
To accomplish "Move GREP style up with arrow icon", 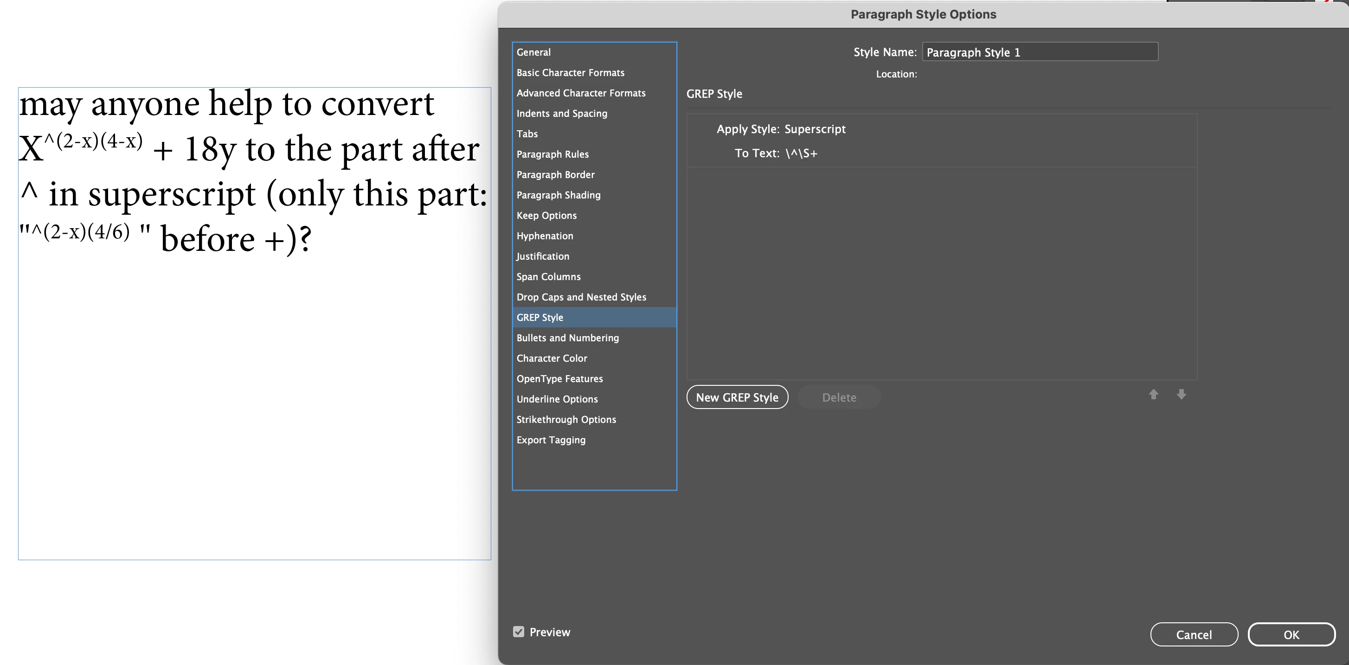I will [1153, 394].
